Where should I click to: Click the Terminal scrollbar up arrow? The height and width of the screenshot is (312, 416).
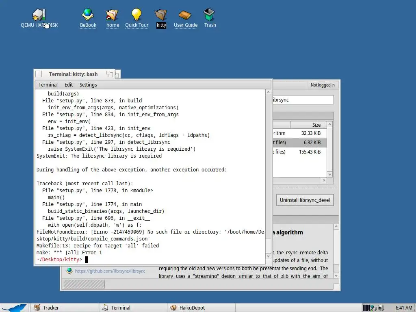click(x=268, y=92)
